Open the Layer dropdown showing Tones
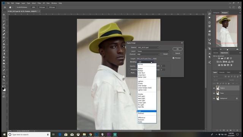This screenshot has width=243, height=137. click(153, 51)
